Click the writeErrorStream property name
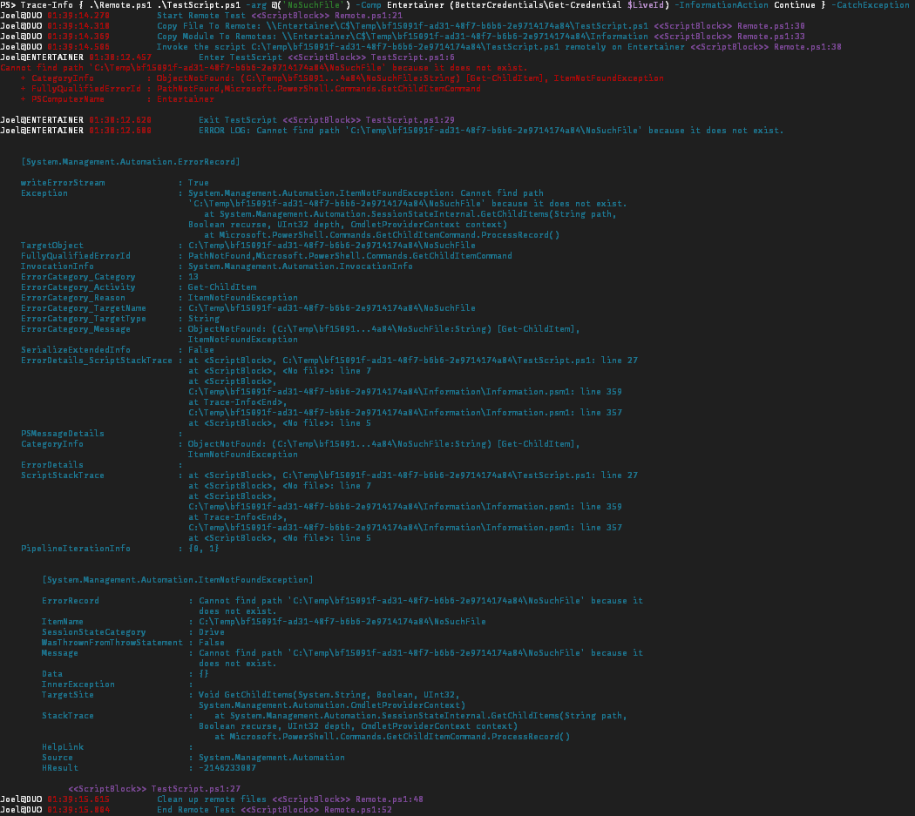 coord(63,183)
